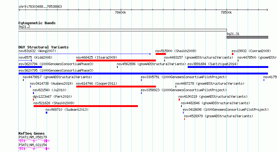The image size is (277, 152).
Task: Open nsv3414738 (Audano2019) label
Action: pyautogui.click(x=51, y=83)
